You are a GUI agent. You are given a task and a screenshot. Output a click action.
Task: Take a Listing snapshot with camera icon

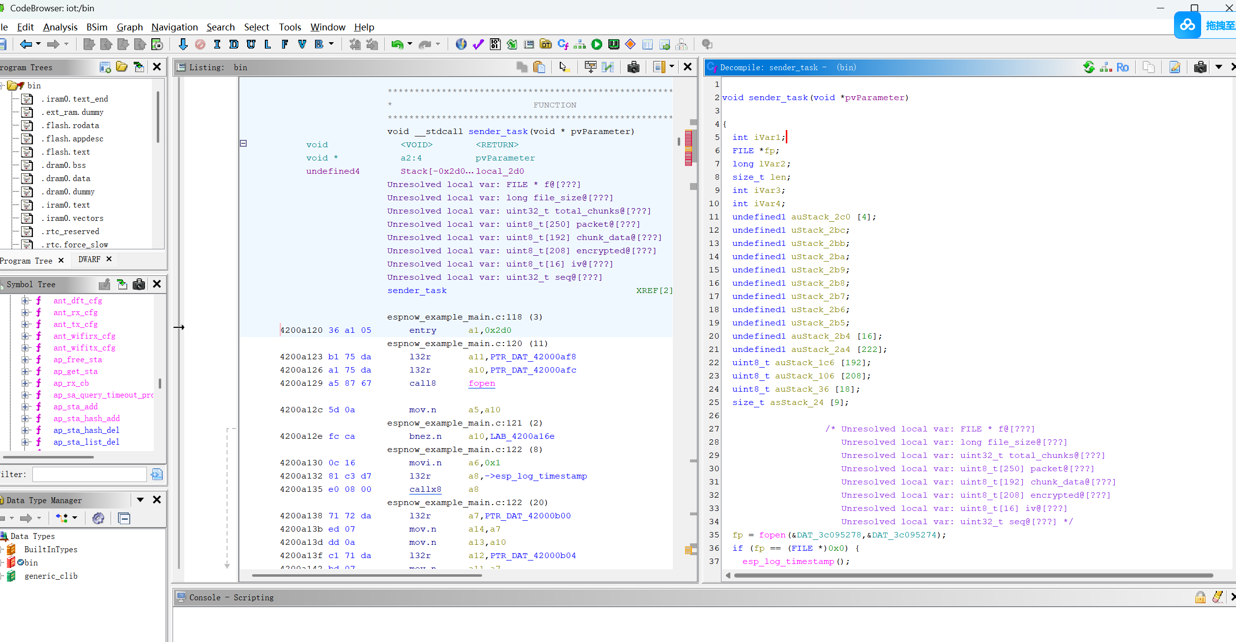pos(633,67)
